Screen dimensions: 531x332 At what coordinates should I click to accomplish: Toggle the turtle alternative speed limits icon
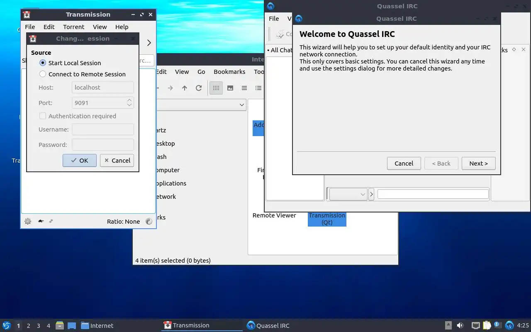(41, 221)
